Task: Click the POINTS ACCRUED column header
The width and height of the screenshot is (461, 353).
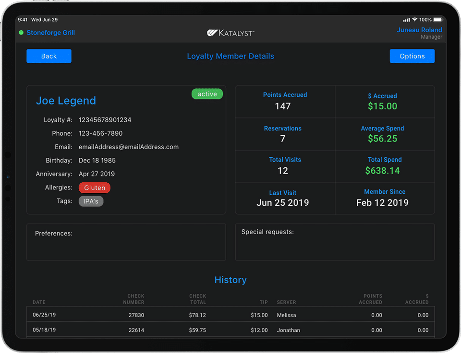Action: pos(370,299)
